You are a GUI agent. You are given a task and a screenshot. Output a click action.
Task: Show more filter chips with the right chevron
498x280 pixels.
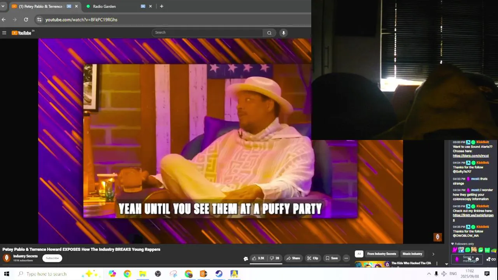tap(433, 254)
